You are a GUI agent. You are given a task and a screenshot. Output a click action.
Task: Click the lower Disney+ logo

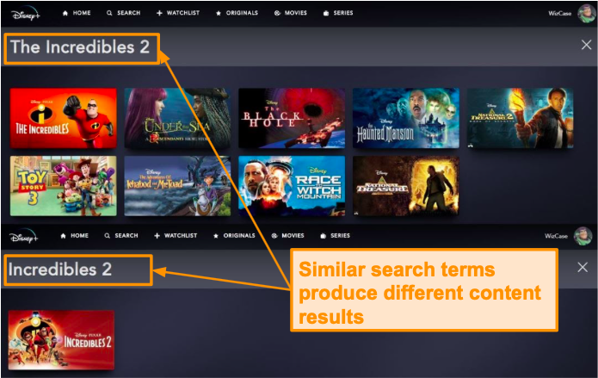coord(23,237)
